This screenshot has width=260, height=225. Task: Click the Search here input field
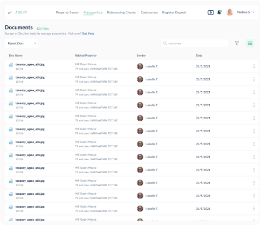(x=194, y=43)
